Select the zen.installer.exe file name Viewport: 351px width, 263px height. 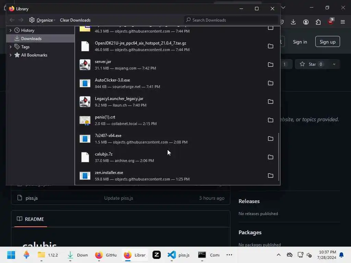point(109,173)
